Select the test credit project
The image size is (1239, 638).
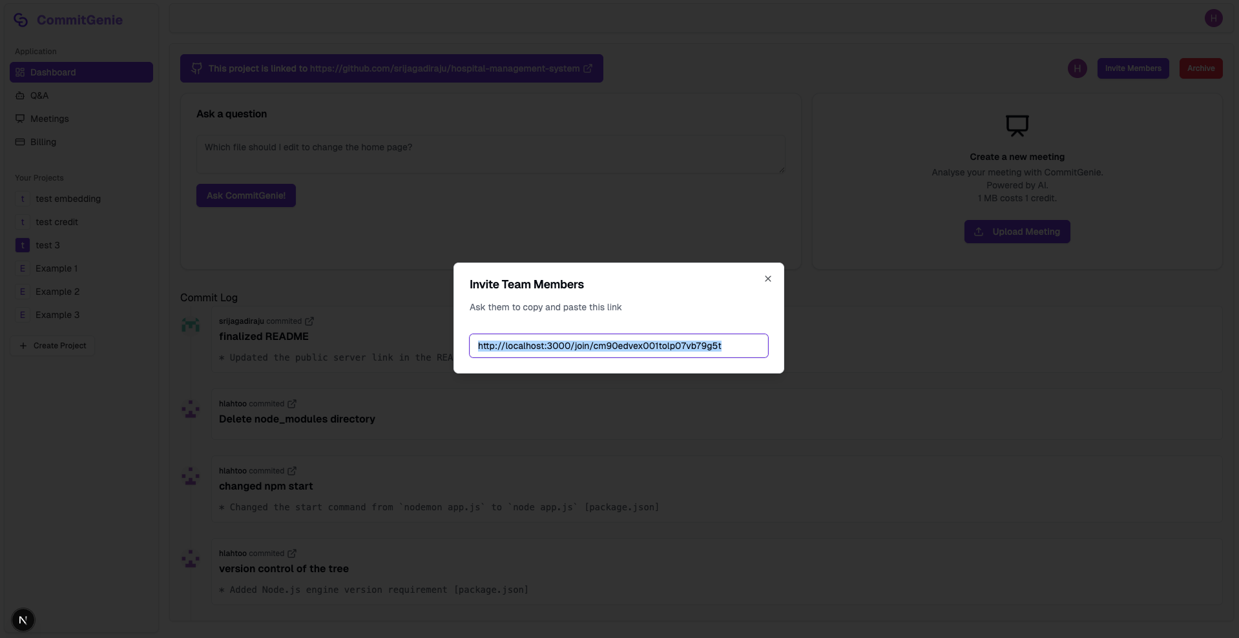pyautogui.click(x=81, y=222)
